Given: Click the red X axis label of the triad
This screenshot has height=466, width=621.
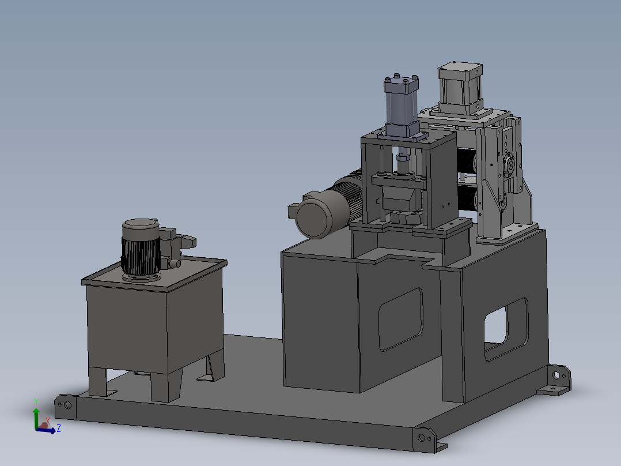Looking at the screenshot, I should click(x=47, y=420).
